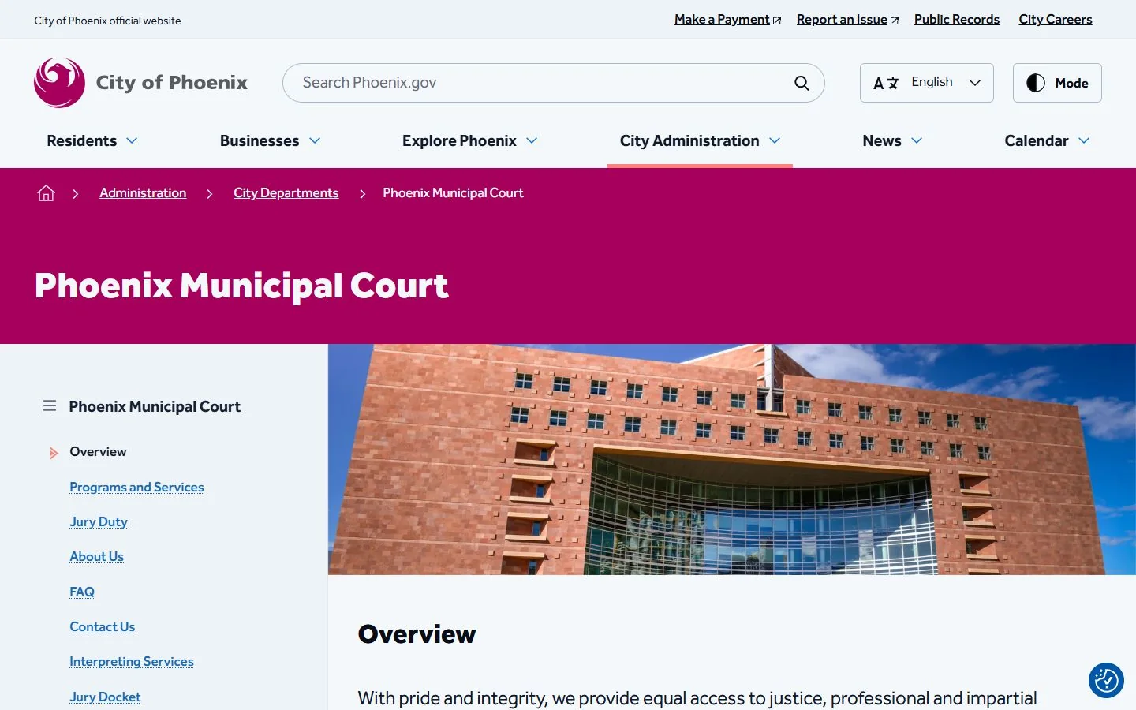Open Interpreting Services sidebar link
This screenshot has height=710, width=1136.
tap(132, 662)
